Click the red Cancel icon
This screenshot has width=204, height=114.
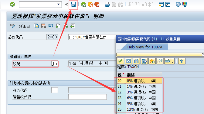click(97, 5)
